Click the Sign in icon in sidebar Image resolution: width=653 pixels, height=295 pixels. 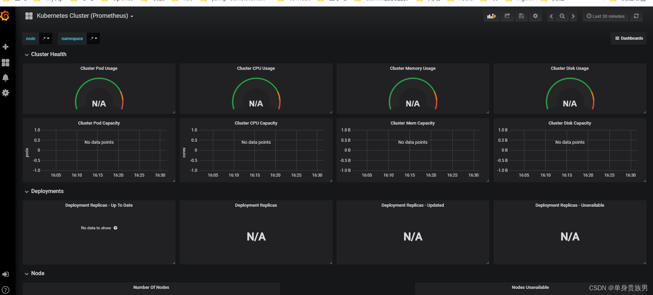(5, 274)
